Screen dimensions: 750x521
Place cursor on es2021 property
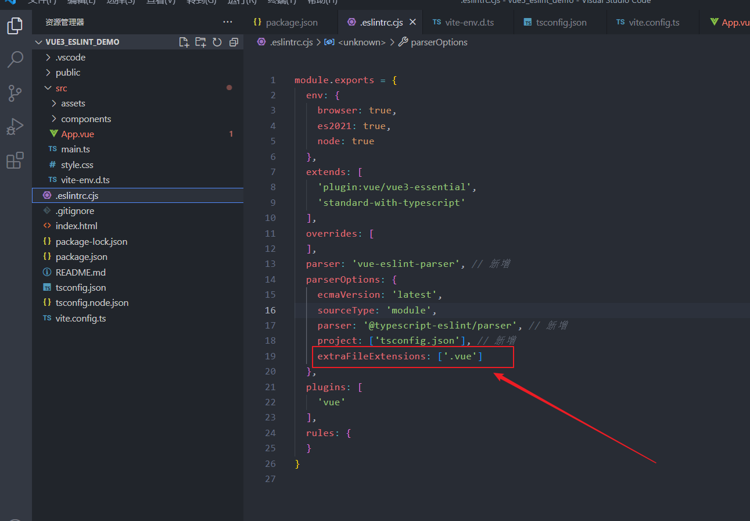[334, 126]
